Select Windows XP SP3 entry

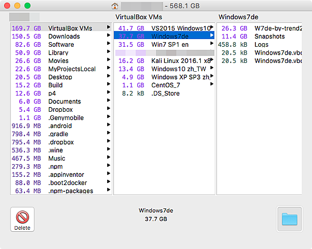pyautogui.click(x=164, y=77)
